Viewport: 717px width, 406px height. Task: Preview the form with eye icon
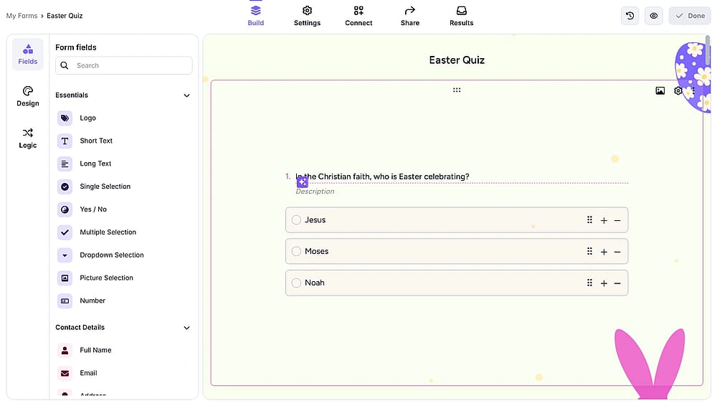654,16
